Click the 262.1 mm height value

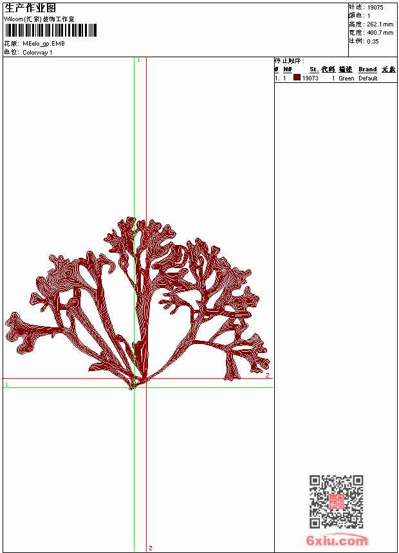tap(380, 24)
